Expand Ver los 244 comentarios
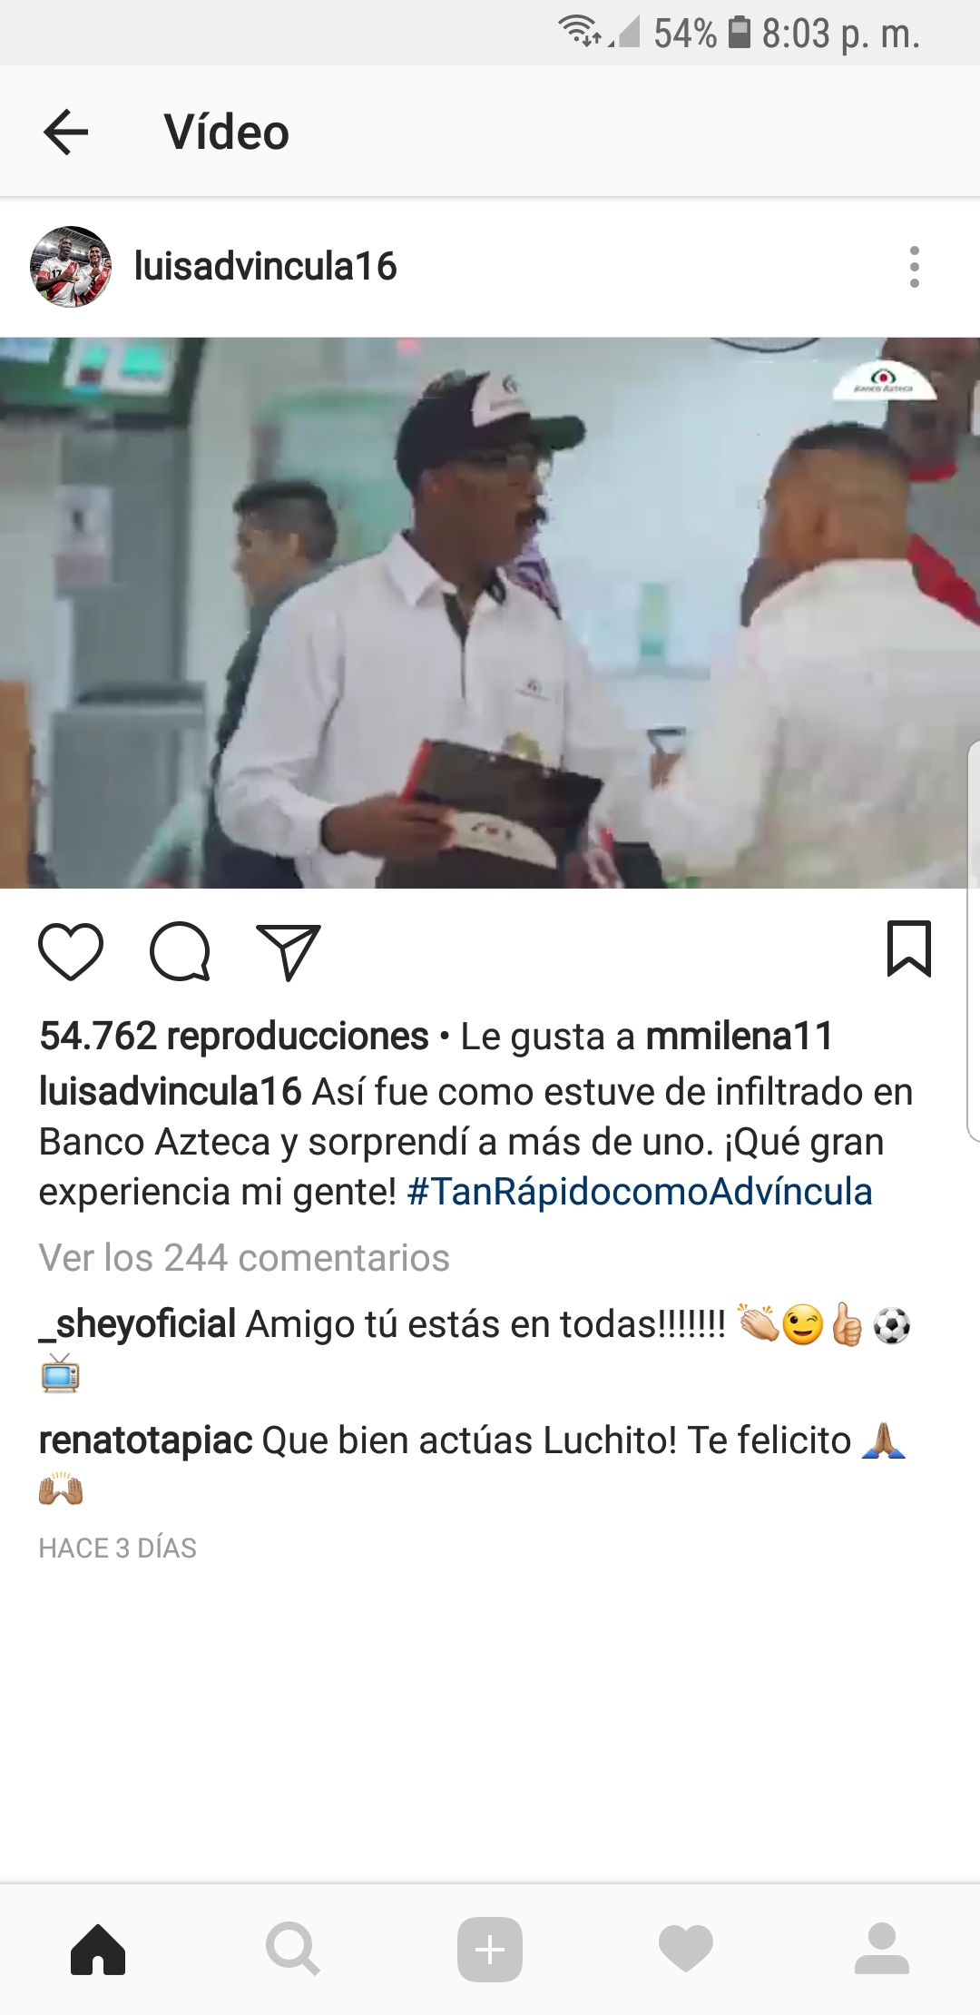The width and height of the screenshot is (980, 2015). point(244,1258)
